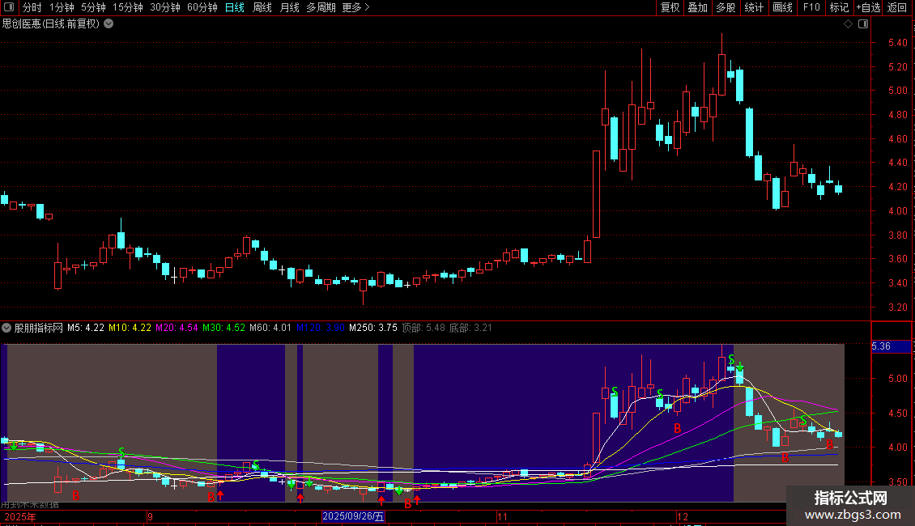Open the indicator menu circle beside 股朋指标网
Screen dimensions: 915x526
point(6,328)
